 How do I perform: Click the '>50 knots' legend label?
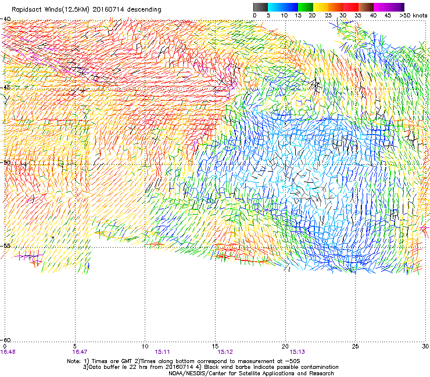(413, 16)
